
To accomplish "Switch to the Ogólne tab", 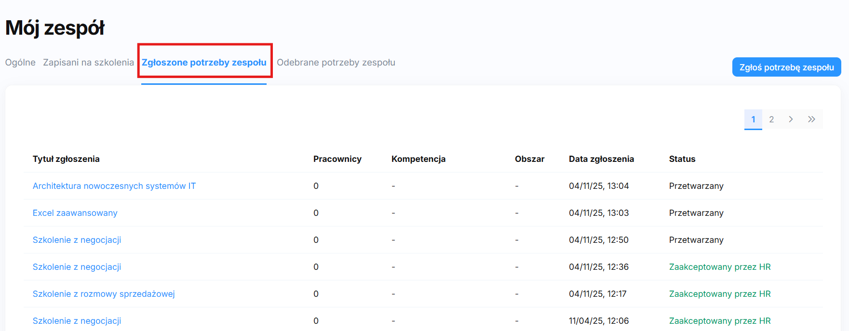I will (x=20, y=63).
